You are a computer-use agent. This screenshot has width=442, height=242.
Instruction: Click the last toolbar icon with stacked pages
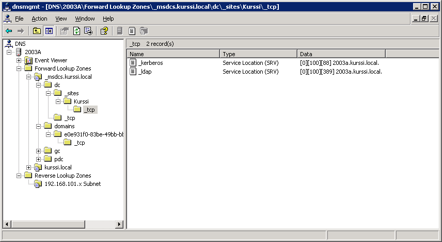tap(144, 31)
